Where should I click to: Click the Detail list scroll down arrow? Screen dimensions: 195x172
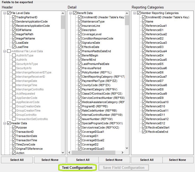pos(127,148)
